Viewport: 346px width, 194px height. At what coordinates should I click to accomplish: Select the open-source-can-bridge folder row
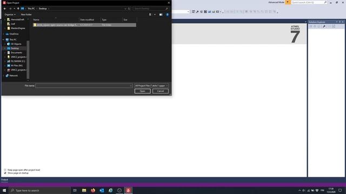(84, 25)
